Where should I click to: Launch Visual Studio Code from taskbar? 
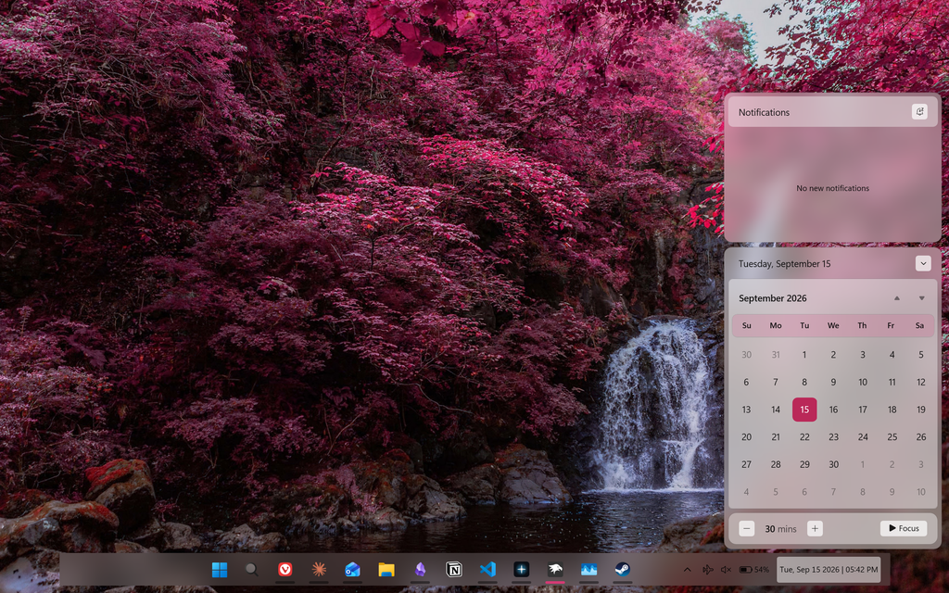[x=487, y=570]
